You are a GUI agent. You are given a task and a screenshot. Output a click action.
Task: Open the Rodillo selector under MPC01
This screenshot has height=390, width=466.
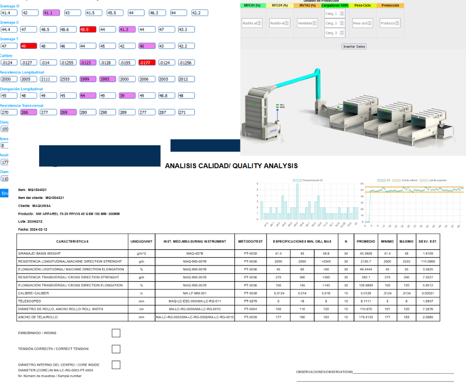pyautogui.click(x=253, y=23)
